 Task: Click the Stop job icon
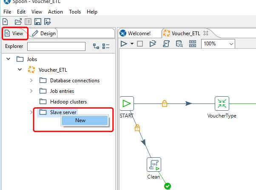tap(140, 44)
